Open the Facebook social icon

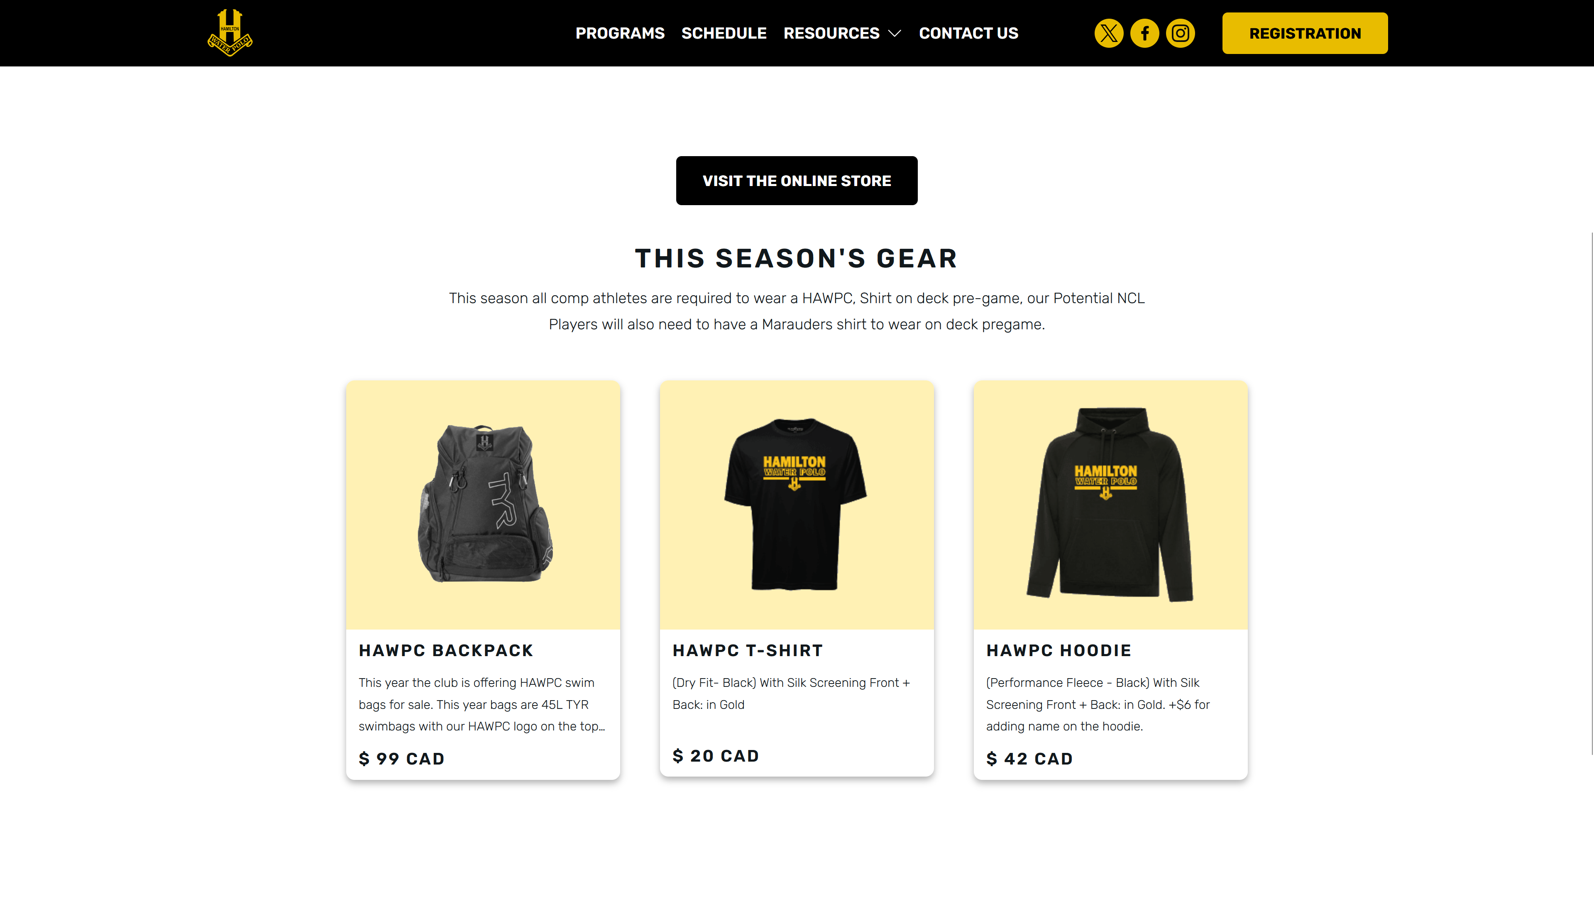click(1145, 33)
